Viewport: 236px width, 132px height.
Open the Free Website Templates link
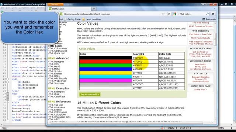point(201,41)
